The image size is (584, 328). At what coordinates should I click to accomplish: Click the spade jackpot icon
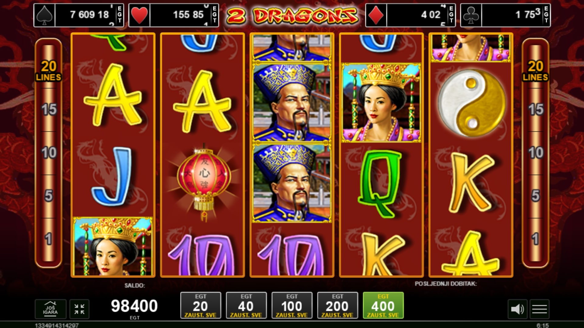tap(45, 15)
